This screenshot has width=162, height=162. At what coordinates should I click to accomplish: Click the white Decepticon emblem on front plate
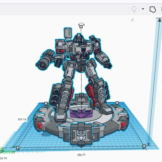tap(81, 135)
